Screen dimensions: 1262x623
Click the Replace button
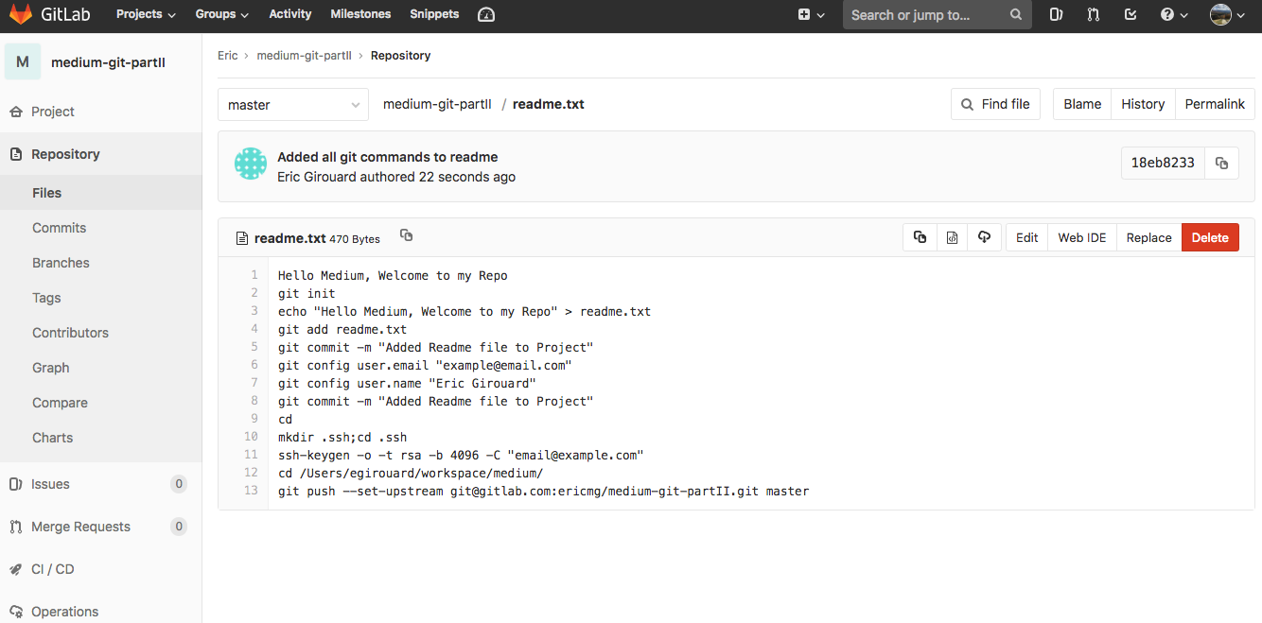[x=1148, y=237]
